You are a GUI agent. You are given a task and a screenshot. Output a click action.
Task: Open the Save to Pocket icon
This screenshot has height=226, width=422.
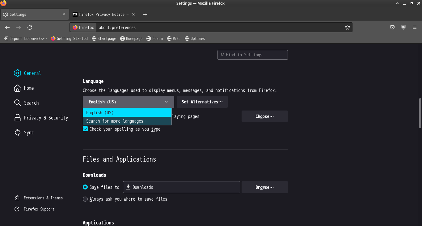[x=392, y=27]
